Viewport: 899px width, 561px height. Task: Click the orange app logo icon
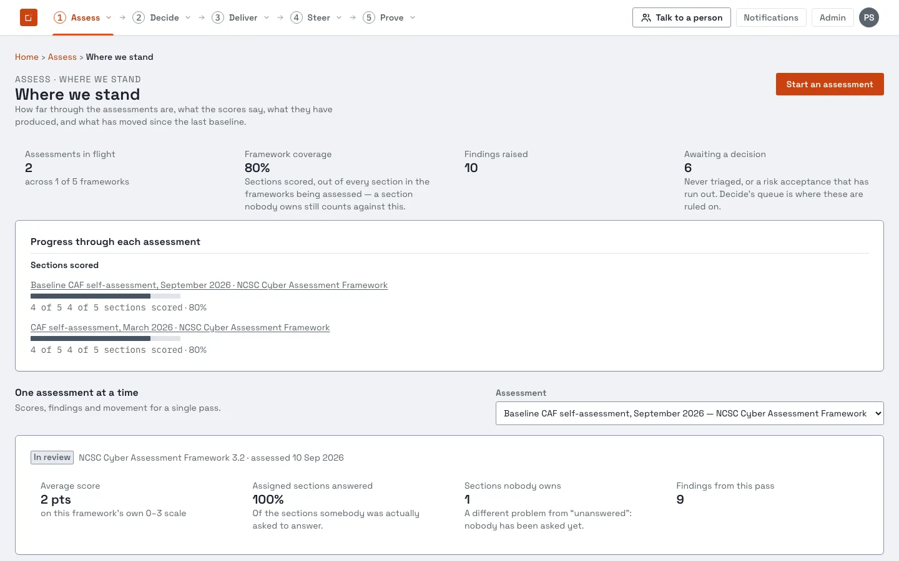tap(29, 17)
